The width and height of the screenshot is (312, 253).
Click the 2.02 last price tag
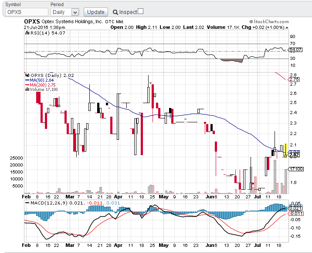(x=294, y=155)
